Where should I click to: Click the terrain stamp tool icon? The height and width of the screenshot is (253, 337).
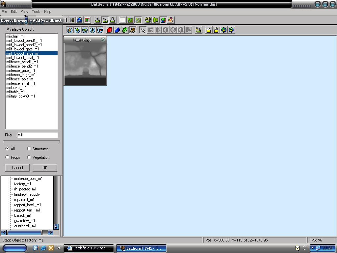pos(113,20)
